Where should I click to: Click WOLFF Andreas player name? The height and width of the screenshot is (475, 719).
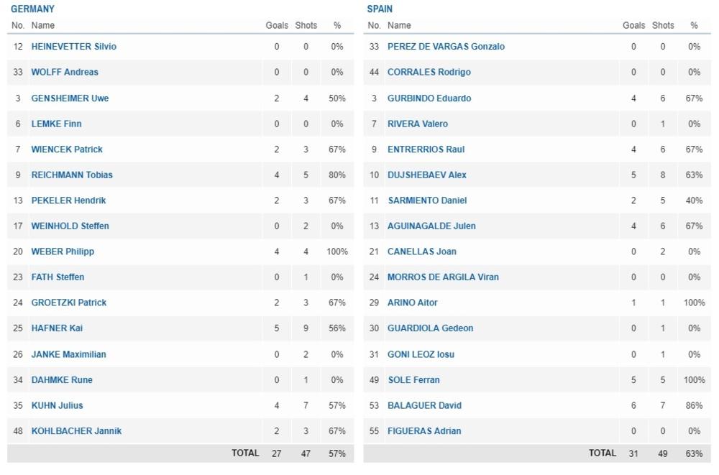(65, 72)
